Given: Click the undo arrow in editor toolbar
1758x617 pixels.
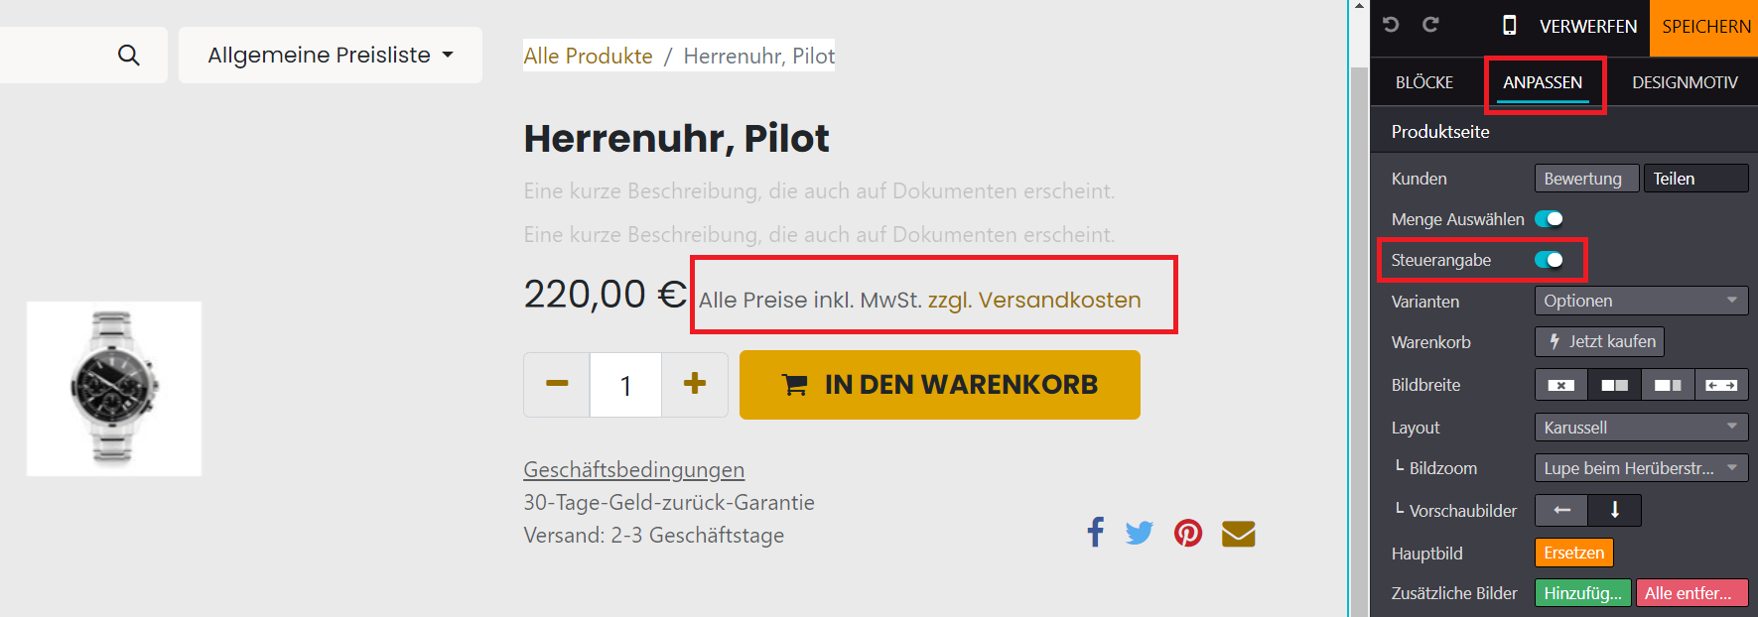Looking at the screenshot, I should pos(1391,25).
